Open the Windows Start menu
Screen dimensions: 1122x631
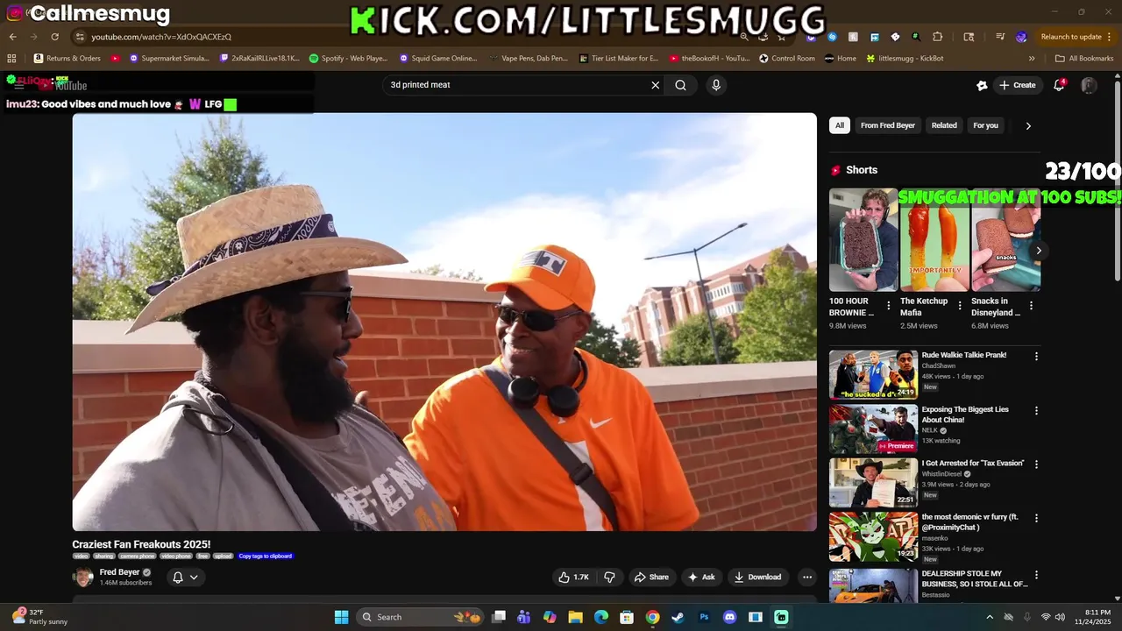click(341, 617)
